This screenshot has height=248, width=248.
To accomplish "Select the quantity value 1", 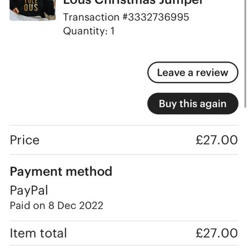I will click(x=112, y=31).
